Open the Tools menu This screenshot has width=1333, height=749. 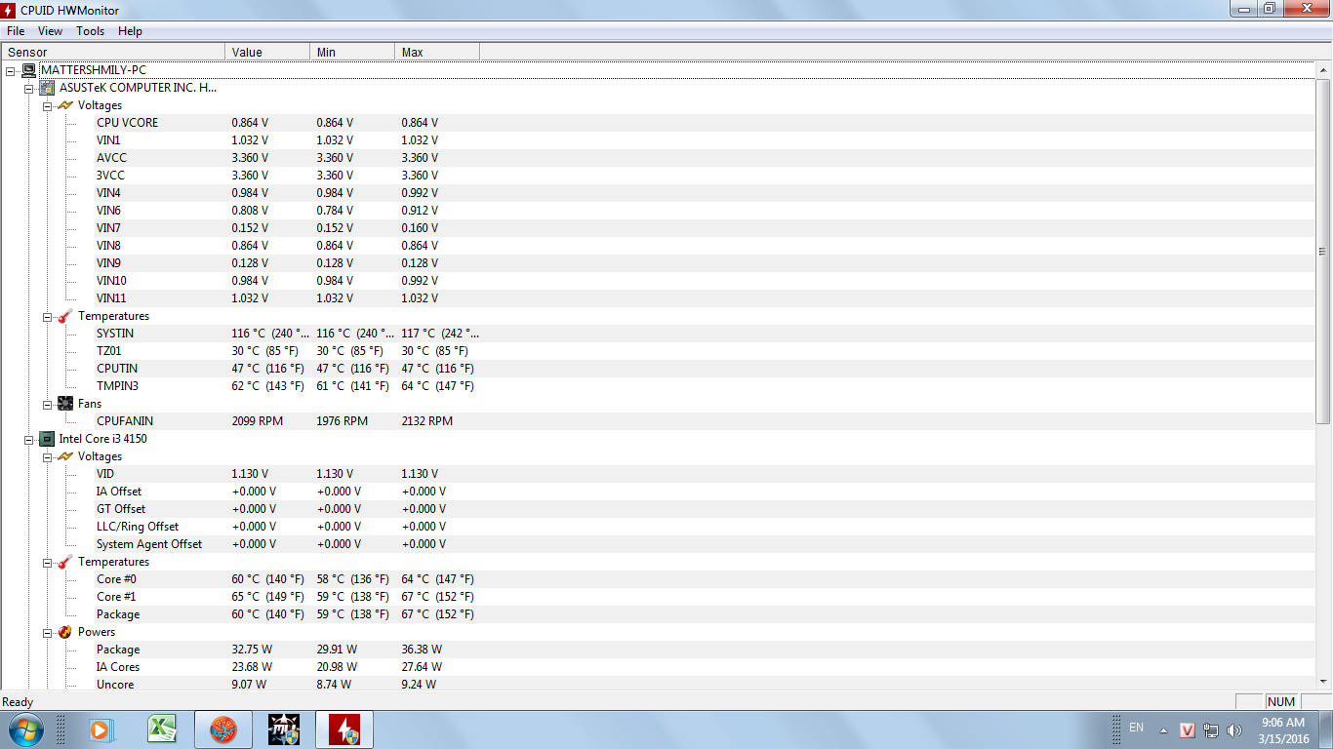[90, 31]
